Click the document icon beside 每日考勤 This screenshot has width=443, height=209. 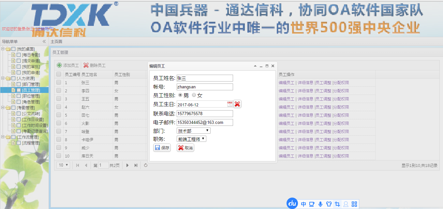[x=13, y=55]
